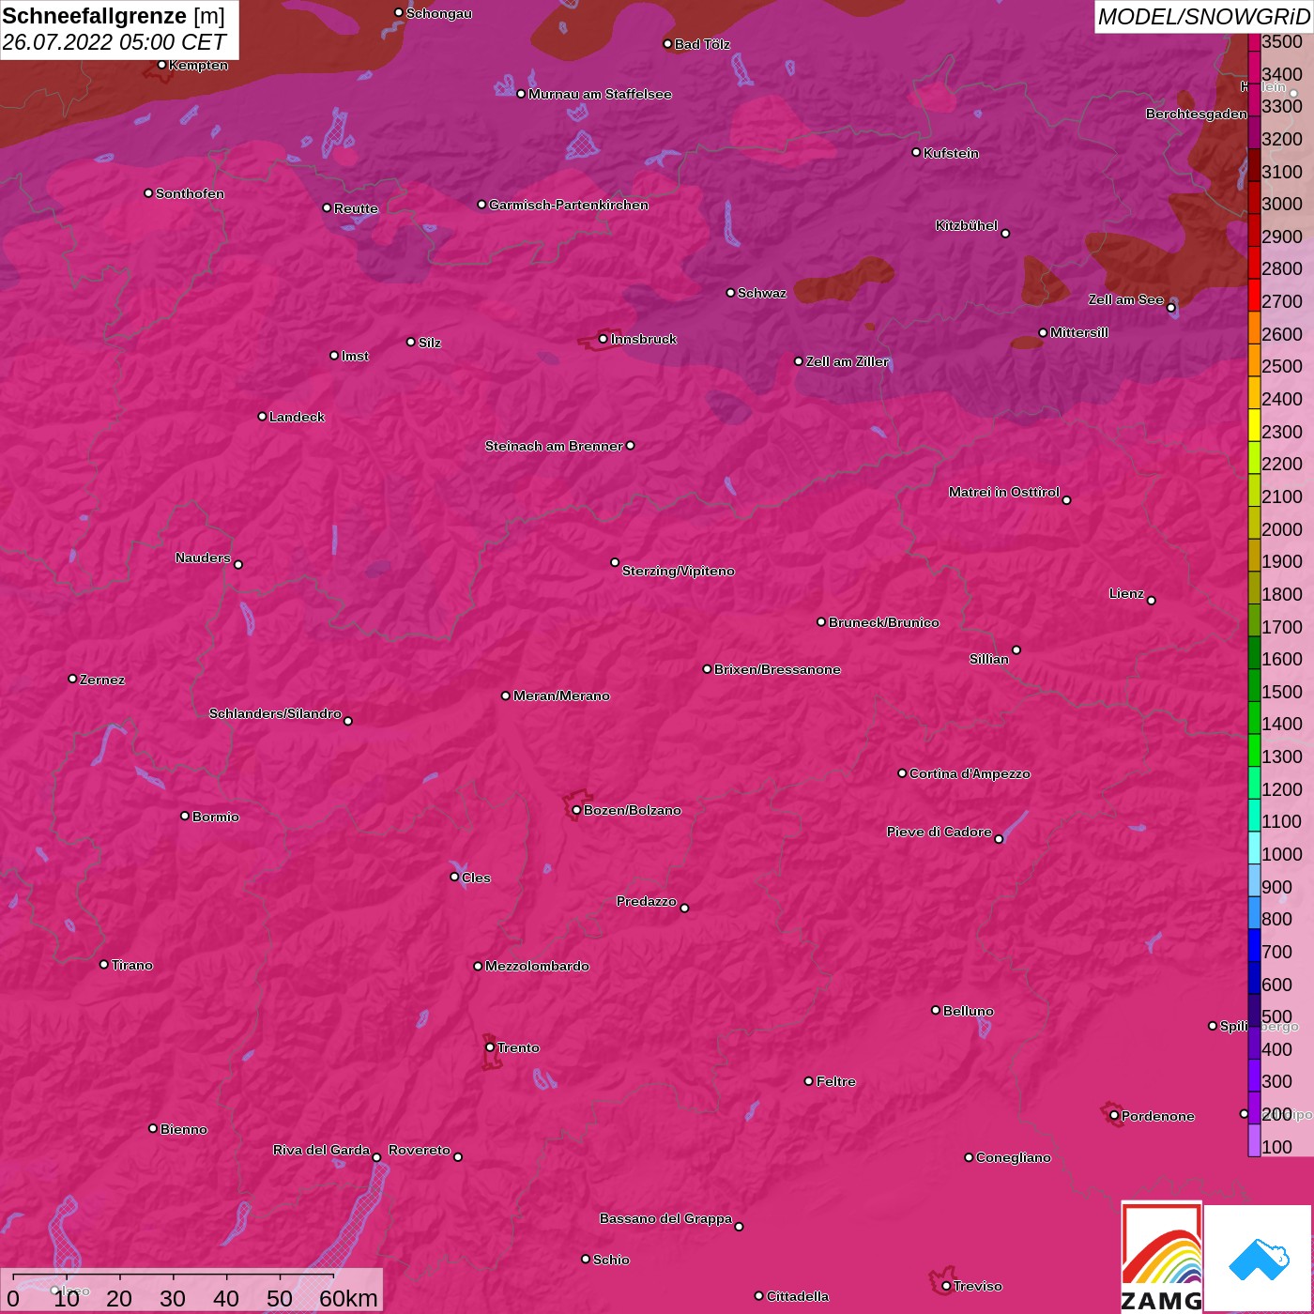Image resolution: width=1314 pixels, height=1314 pixels.
Task: Select the Murnau am Staffelsee label
Action: pyautogui.click(x=600, y=94)
